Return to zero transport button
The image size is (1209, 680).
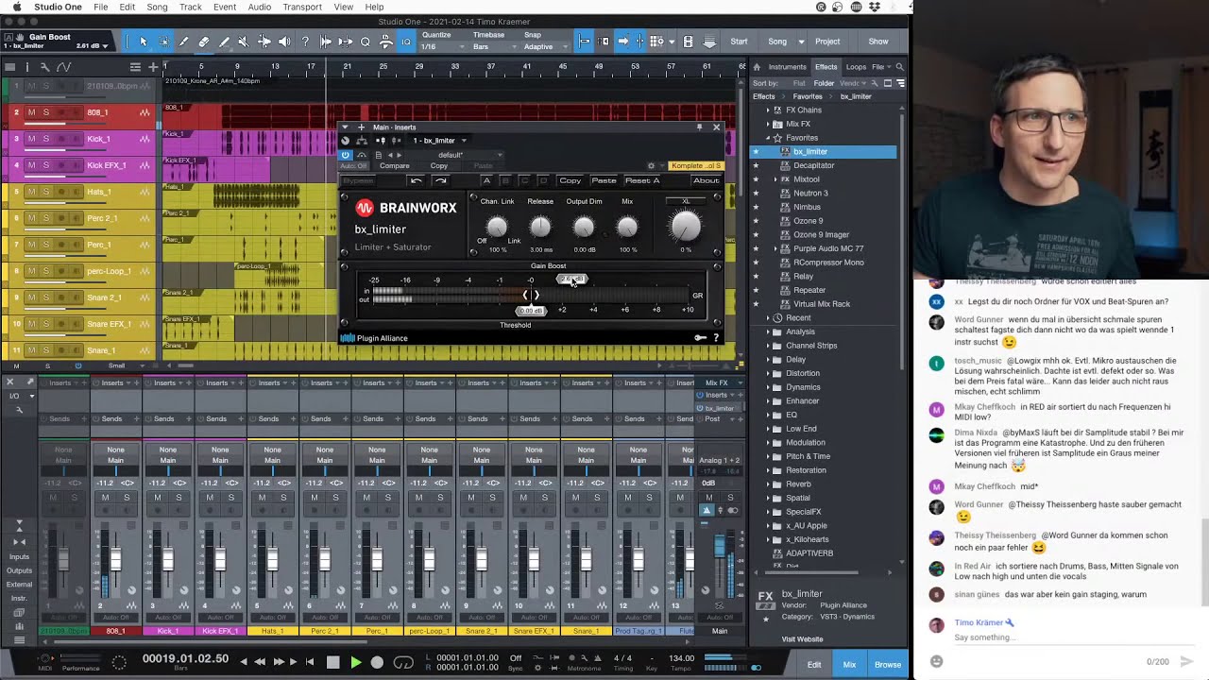point(309,662)
